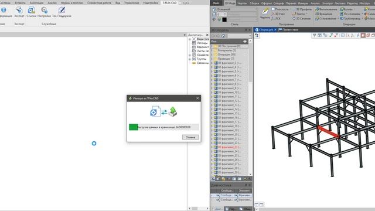
Task: Expand the Группы node in the project browser
Action: 190,59
